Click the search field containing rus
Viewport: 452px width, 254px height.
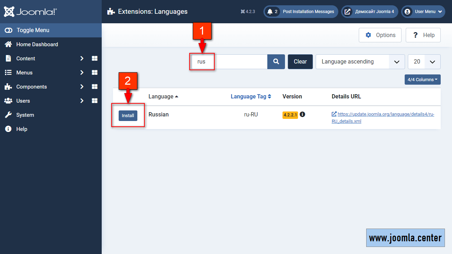coord(229,61)
